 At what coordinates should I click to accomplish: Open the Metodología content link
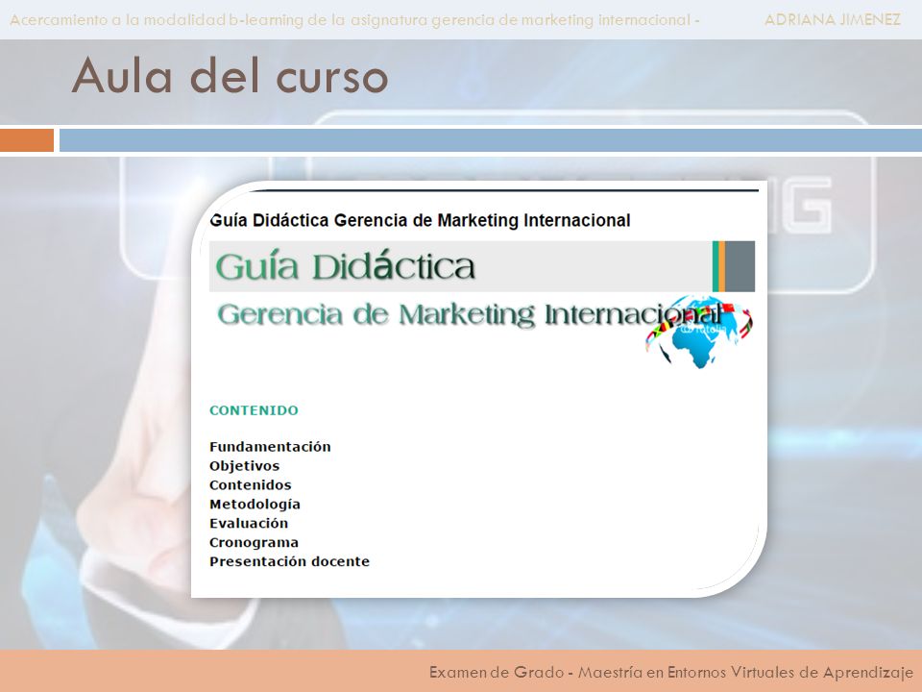[255, 505]
